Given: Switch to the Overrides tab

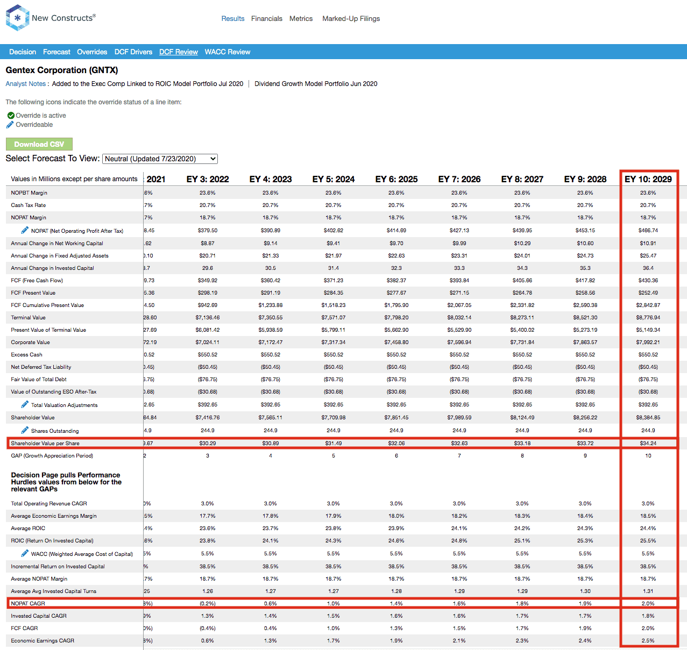Looking at the screenshot, I should pyautogui.click(x=92, y=52).
